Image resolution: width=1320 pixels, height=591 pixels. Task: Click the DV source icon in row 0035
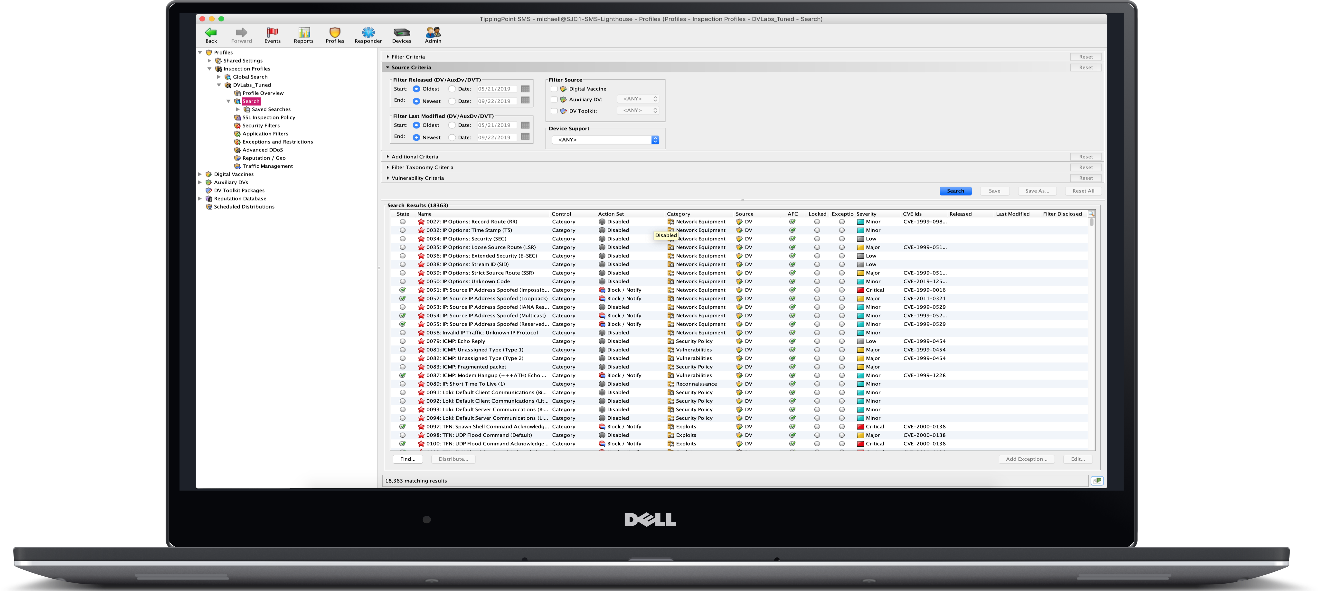[x=739, y=247]
